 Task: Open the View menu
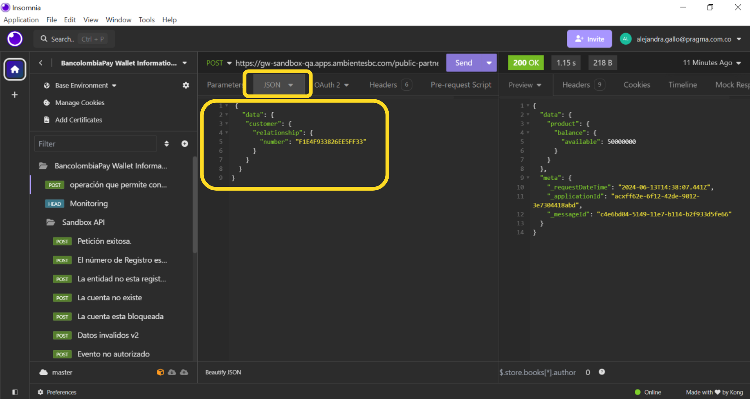point(91,20)
